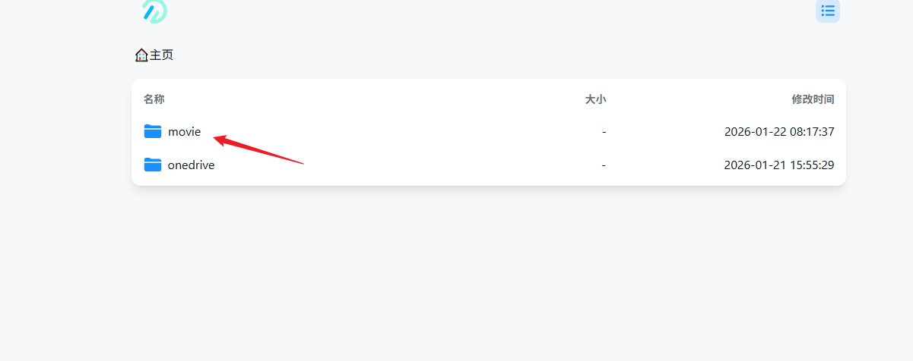Sort files by the 大小 column
Image resolution: width=913 pixels, height=361 pixels.
click(x=595, y=99)
